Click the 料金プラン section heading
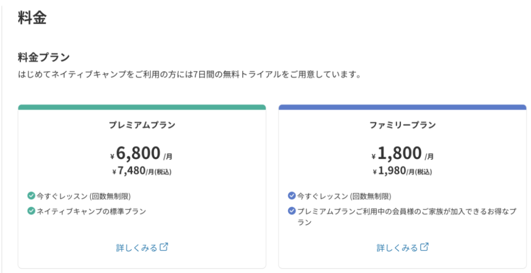Viewport: 531px width, 273px height. coord(44,57)
